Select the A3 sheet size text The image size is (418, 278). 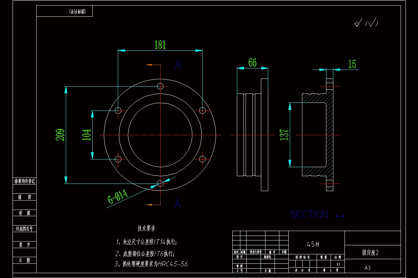point(367,268)
